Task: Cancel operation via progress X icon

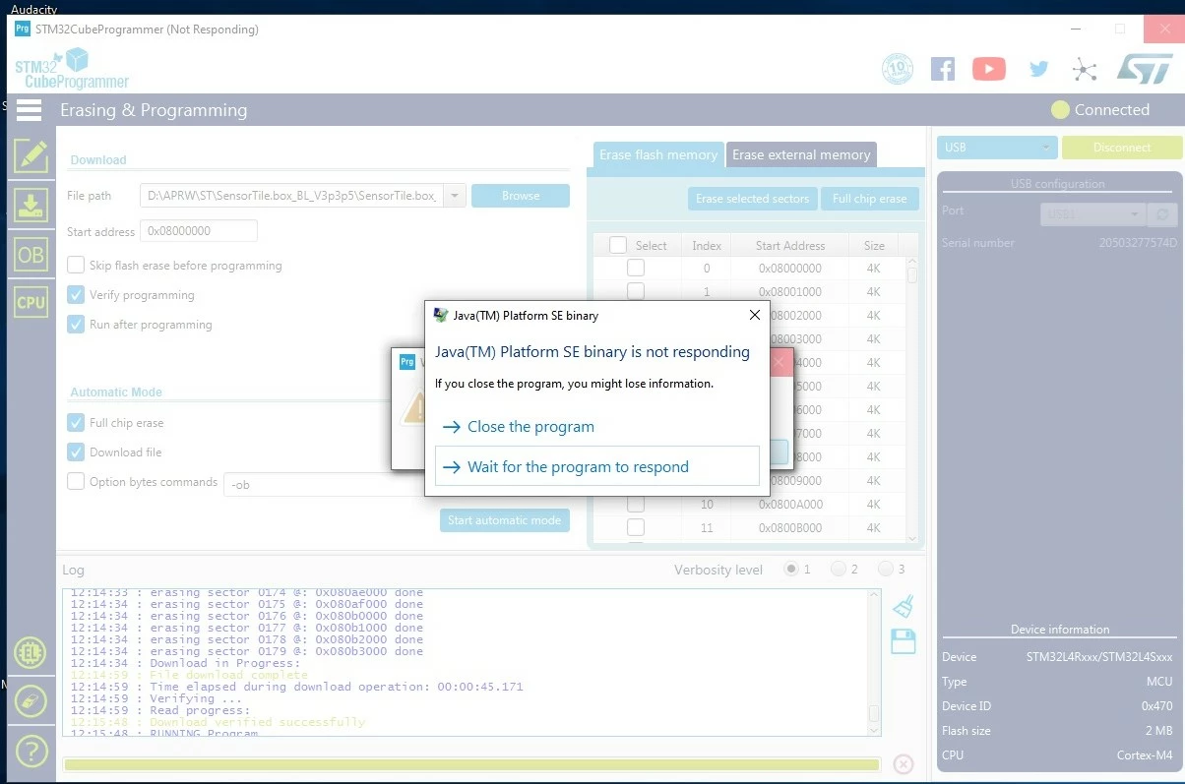Action: (904, 764)
